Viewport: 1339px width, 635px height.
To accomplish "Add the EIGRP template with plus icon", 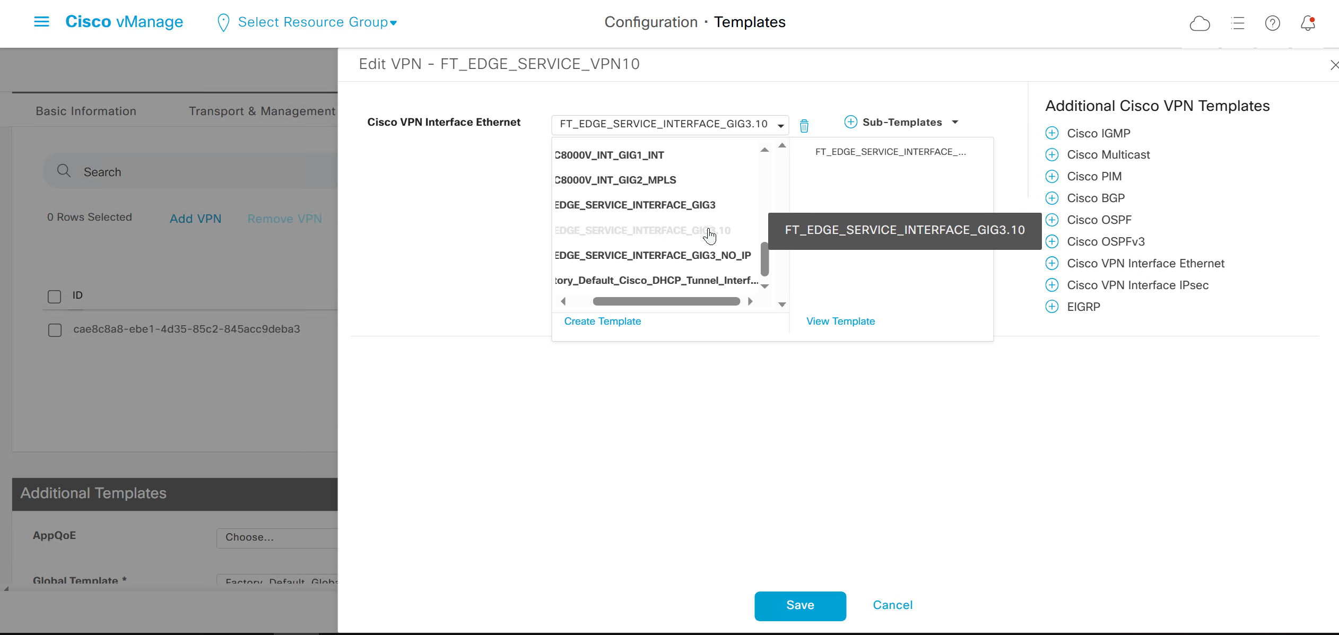I will (1051, 307).
